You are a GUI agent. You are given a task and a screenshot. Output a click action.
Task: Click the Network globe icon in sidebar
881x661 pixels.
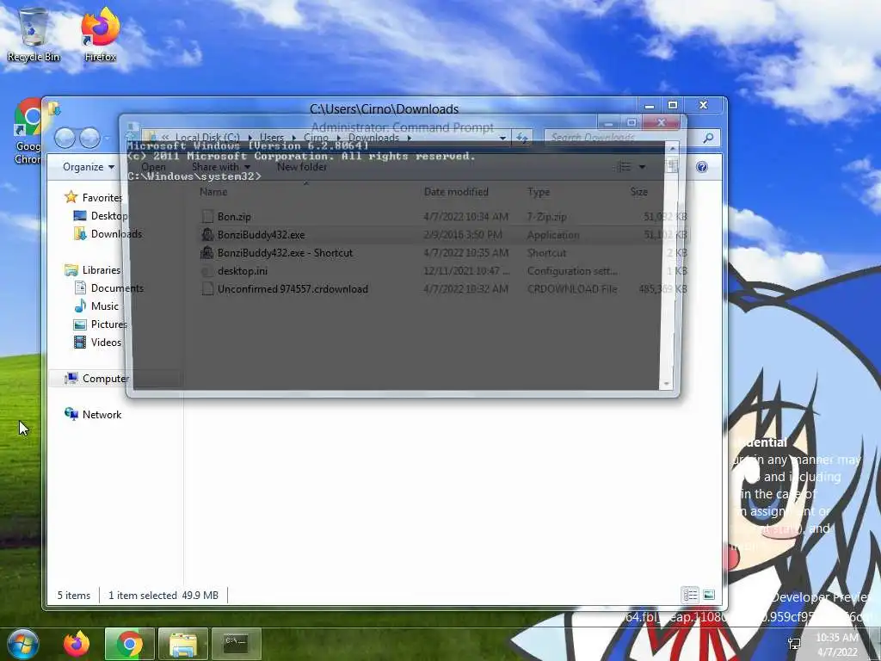tap(71, 414)
